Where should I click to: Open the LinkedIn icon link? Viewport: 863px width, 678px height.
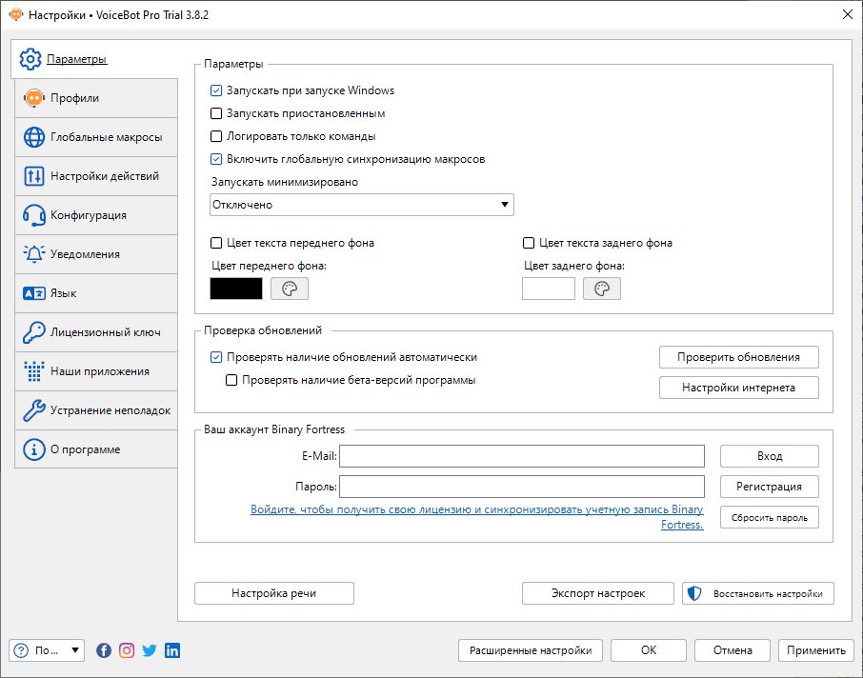point(172,650)
